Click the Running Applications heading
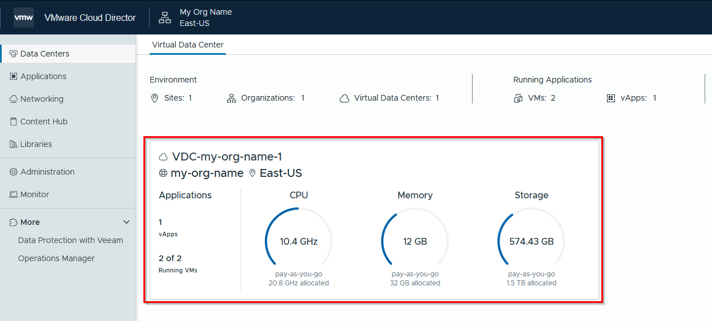 coord(553,80)
